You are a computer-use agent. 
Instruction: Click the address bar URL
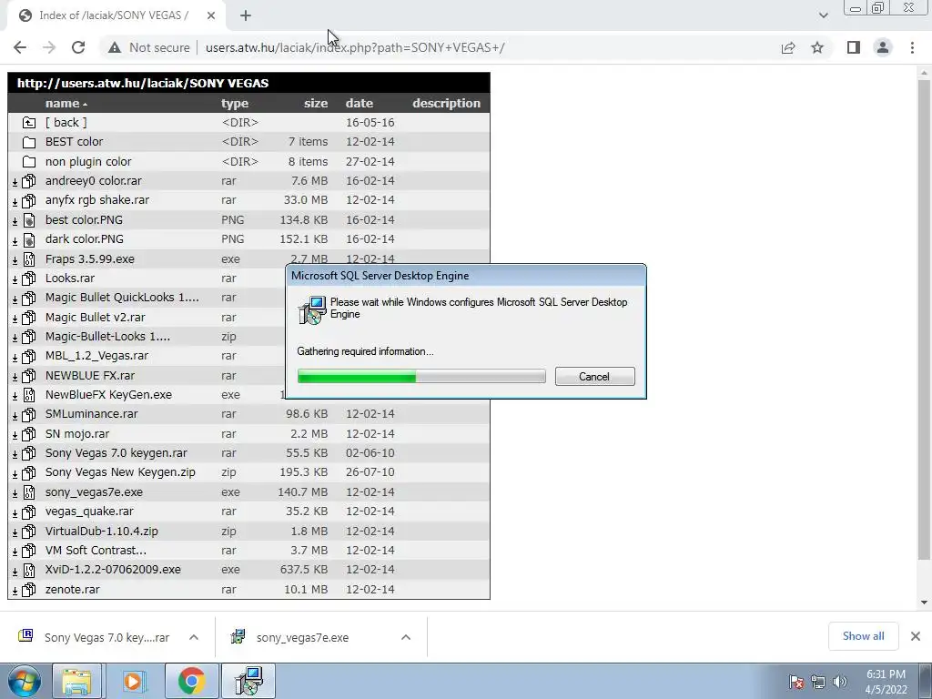pyautogui.click(x=355, y=47)
